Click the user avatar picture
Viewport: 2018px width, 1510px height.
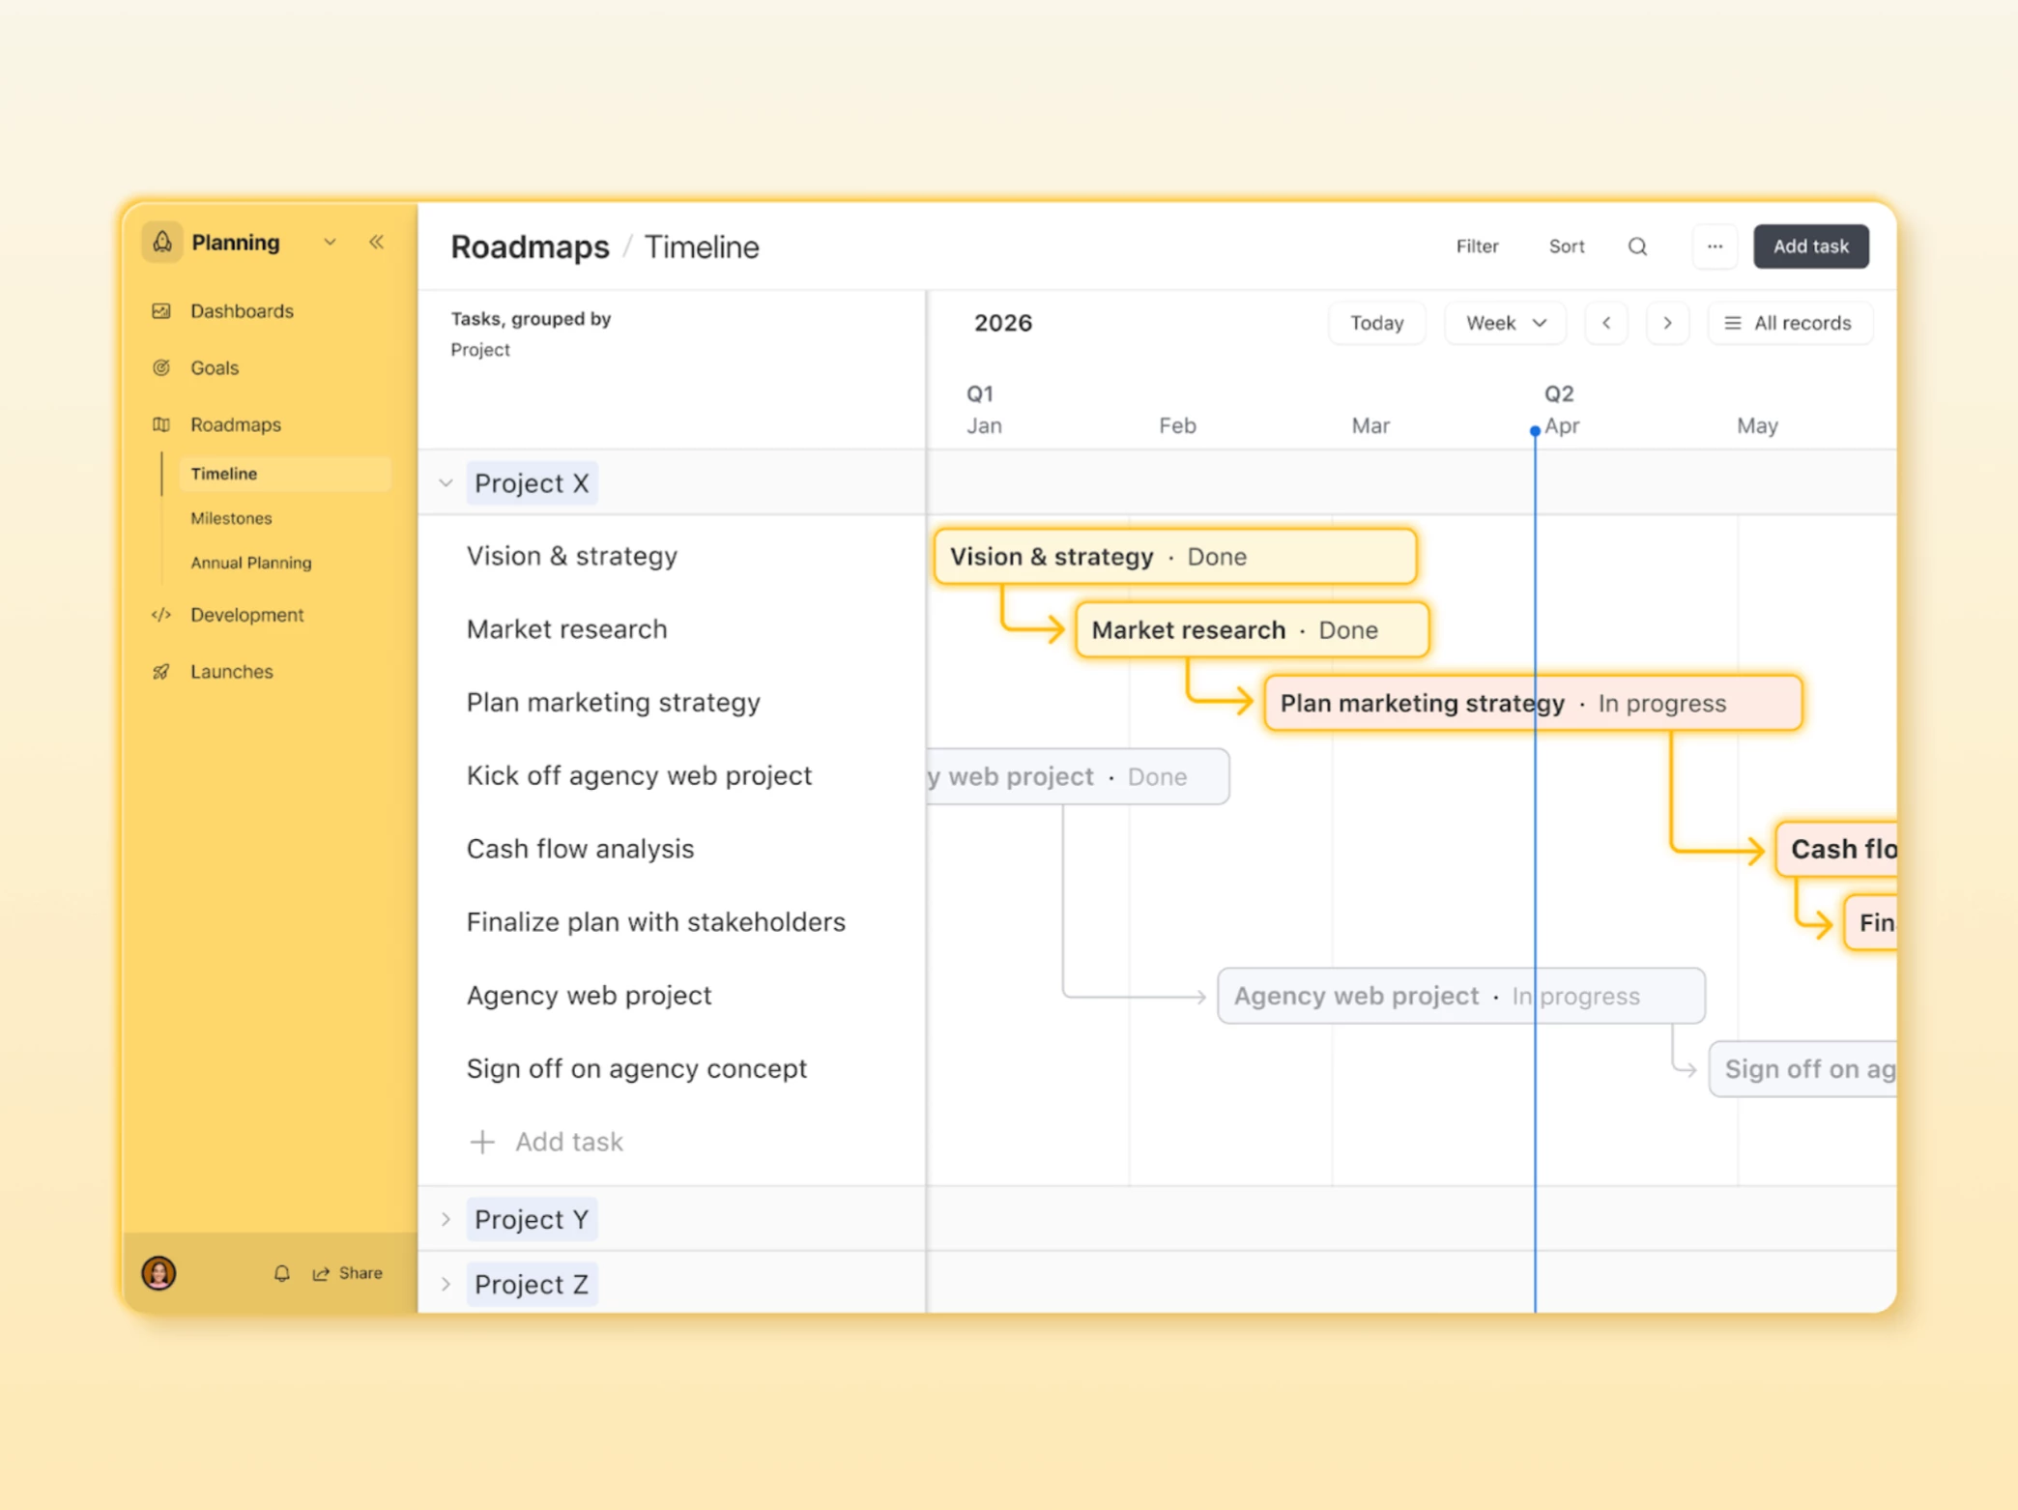pos(159,1273)
